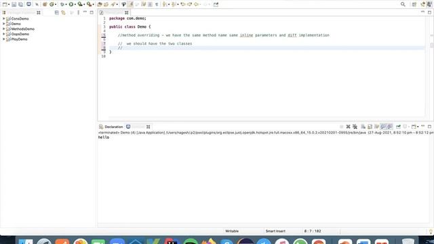Select the PloyDemo project

point(19,39)
